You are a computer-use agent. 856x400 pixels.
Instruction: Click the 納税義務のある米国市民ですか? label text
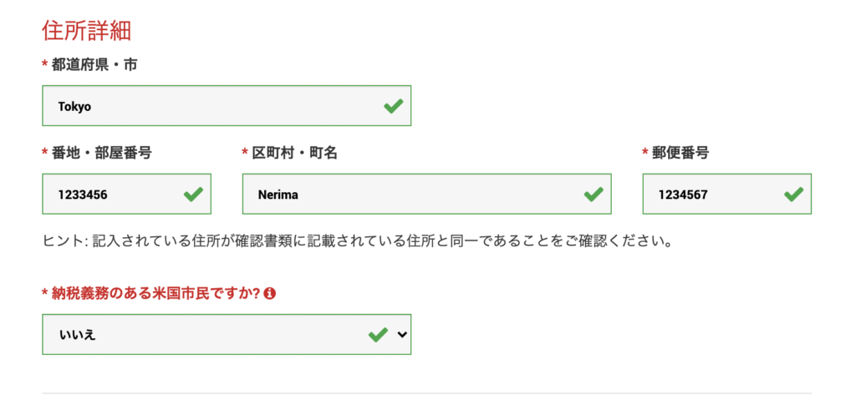(155, 294)
